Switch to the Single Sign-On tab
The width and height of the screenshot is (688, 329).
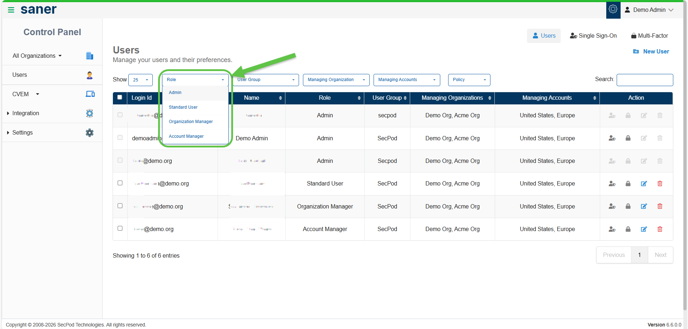[x=593, y=36]
